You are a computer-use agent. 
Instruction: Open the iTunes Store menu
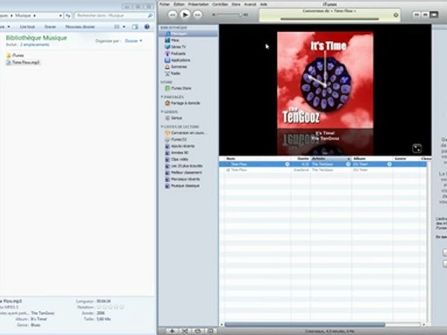[x=236, y=4]
